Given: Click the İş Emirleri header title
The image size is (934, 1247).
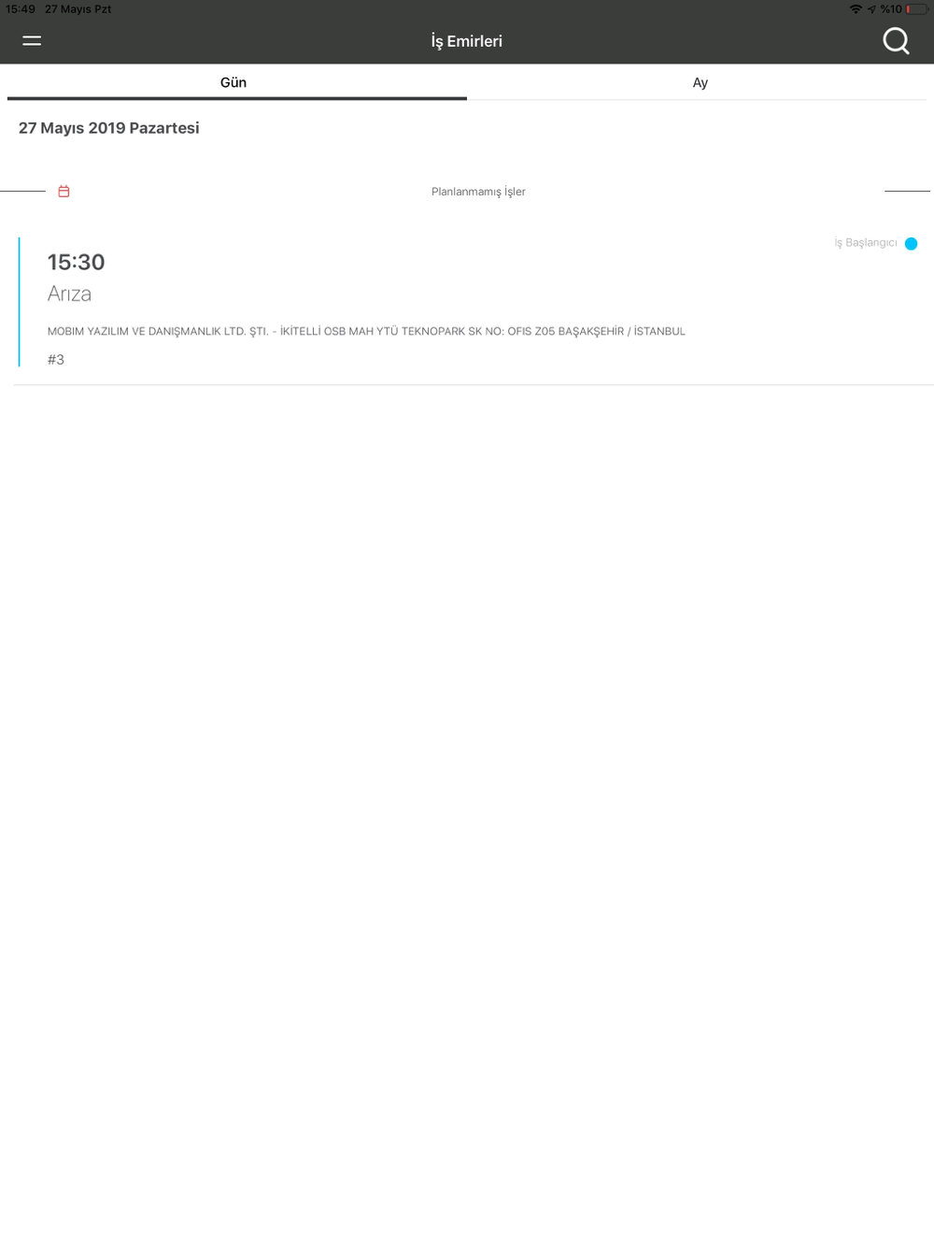Looking at the screenshot, I should (467, 41).
